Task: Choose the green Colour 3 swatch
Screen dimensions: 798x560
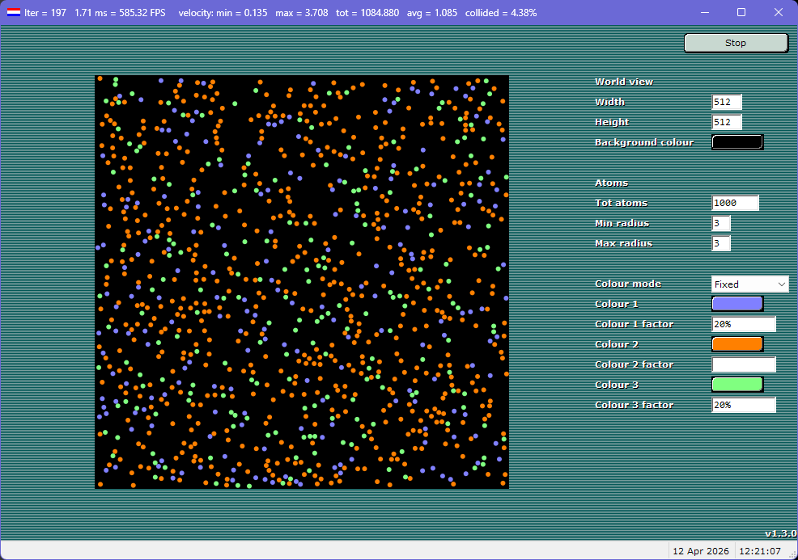Action: coord(736,385)
